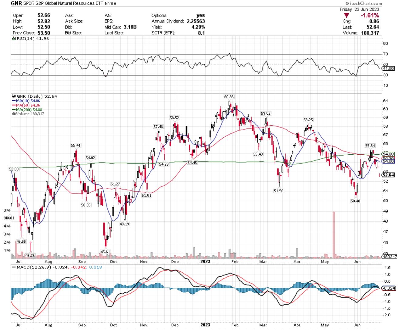The width and height of the screenshot is (405, 330).
Task: Click the date Friday 23-Jun-2023
Action: pos(359,9)
